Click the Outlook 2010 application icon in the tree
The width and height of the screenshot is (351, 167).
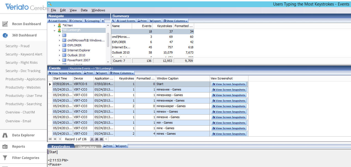(64, 55)
